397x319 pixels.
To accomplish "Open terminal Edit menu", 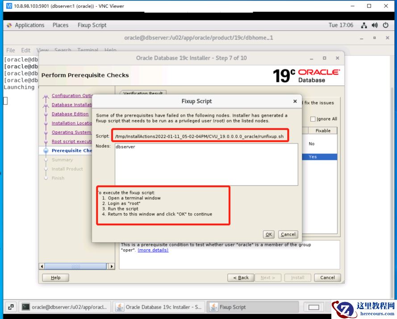I will pos(25,50).
